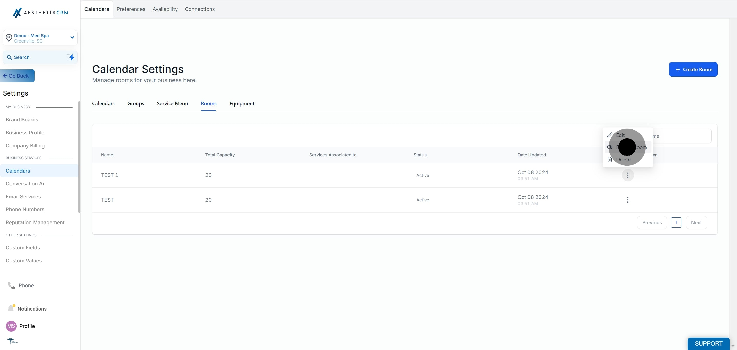Open the AesthetixCRM logo home
Viewport: 737px width, 350px height.
point(40,13)
